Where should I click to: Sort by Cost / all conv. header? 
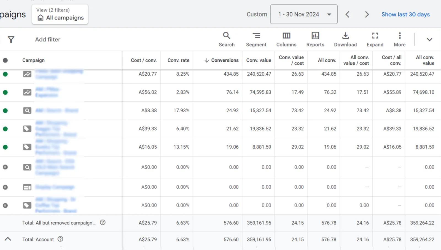coord(391,60)
